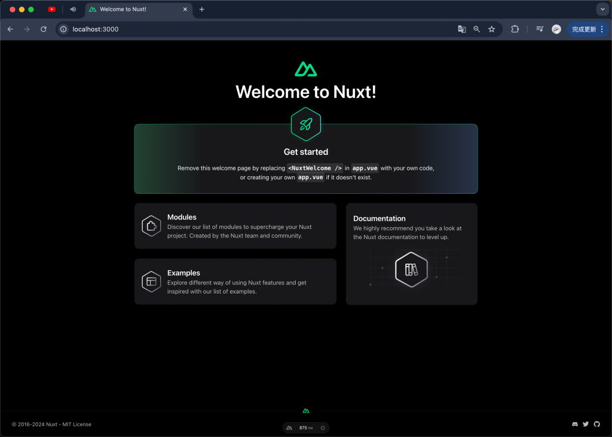
Task: Open the translate page option
Action: coord(462,29)
